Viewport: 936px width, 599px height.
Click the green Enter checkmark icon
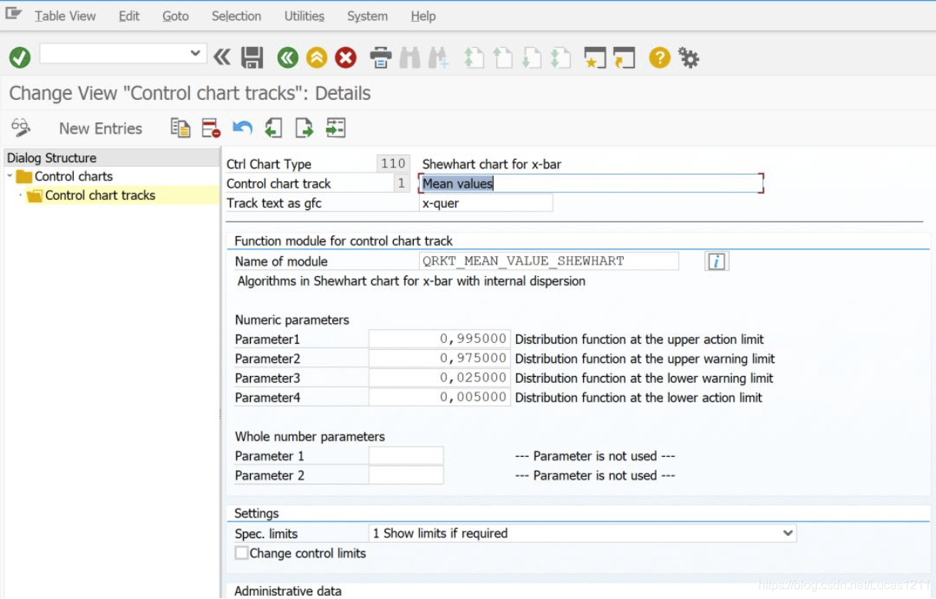(20, 57)
